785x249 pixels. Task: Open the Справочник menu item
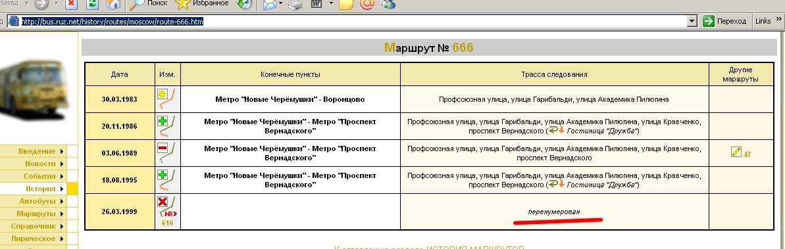33,226
